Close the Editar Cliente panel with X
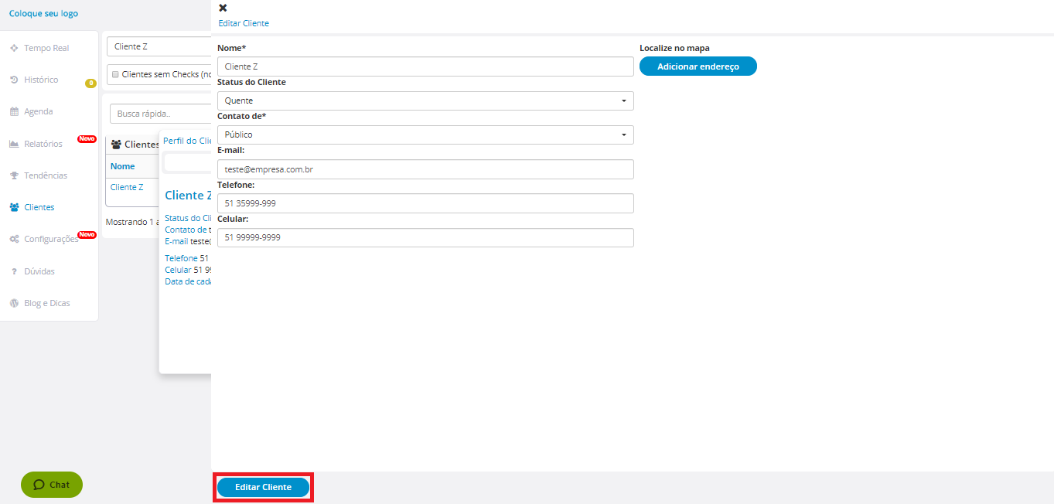Viewport: 1054px width, 504px height. pos(223,8)
